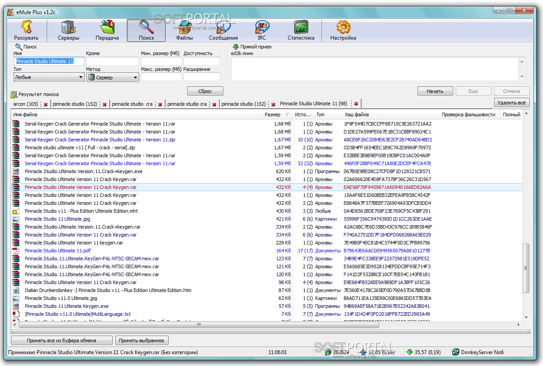The width and height of the screenshot is (543, 366).
Task: Switch to first pinnacle studio (152) tab
Action: 75,104
